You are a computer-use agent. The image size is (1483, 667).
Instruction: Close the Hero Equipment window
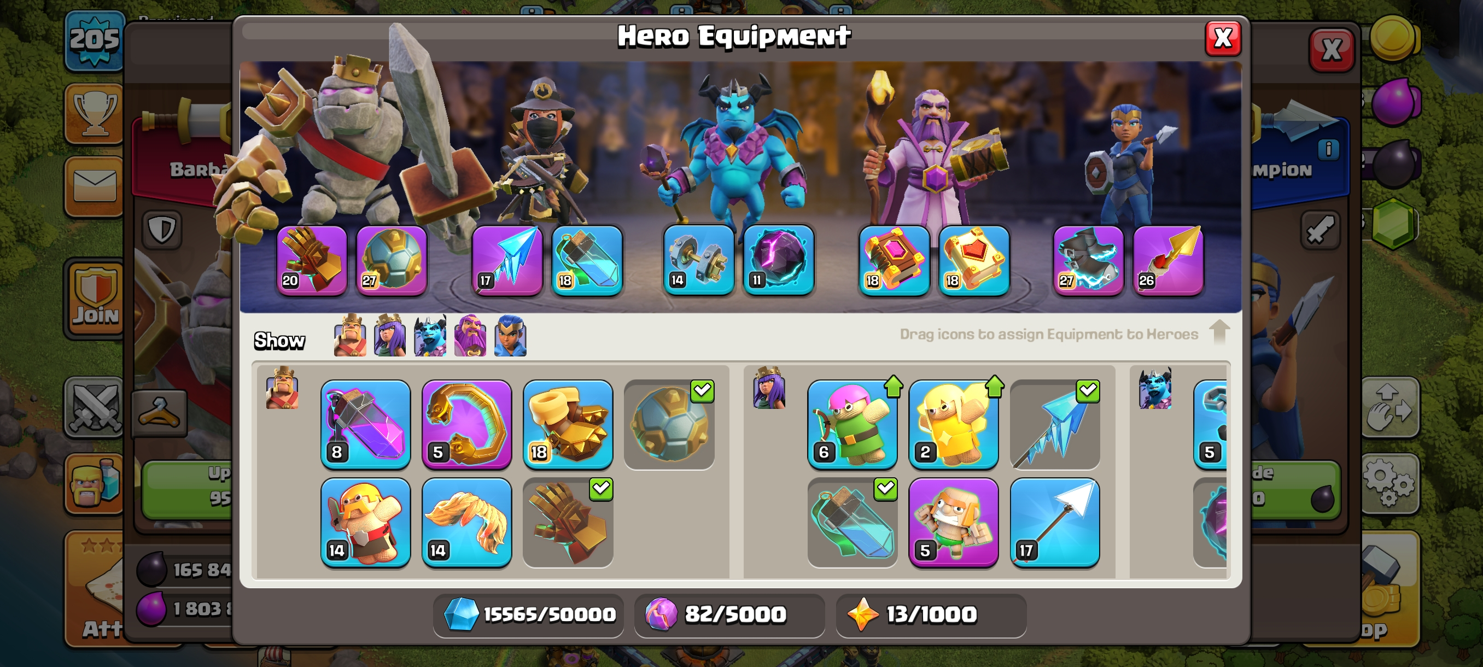click(x=1223, y=39)
